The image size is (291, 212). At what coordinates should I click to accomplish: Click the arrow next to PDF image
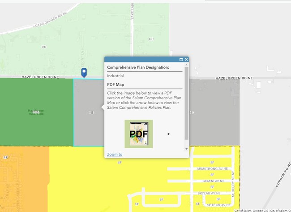[x=169, y=134]
